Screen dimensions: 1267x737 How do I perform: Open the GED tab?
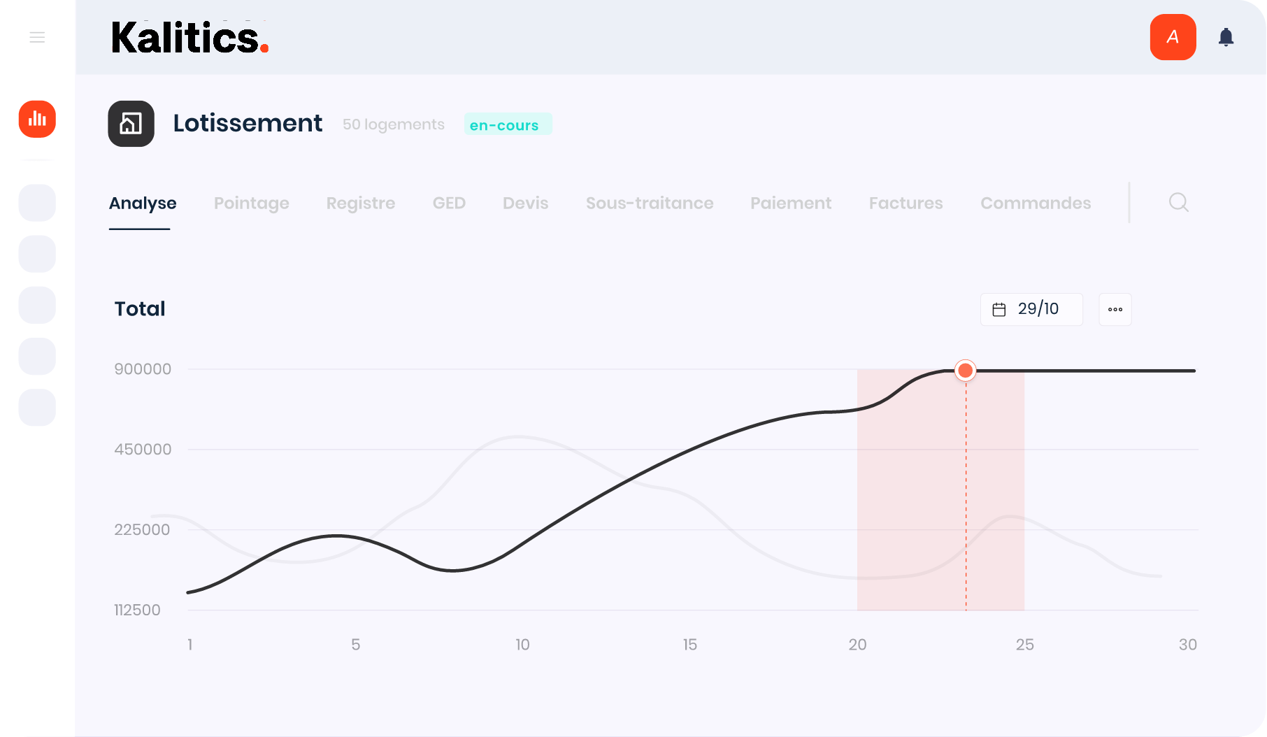449,203
